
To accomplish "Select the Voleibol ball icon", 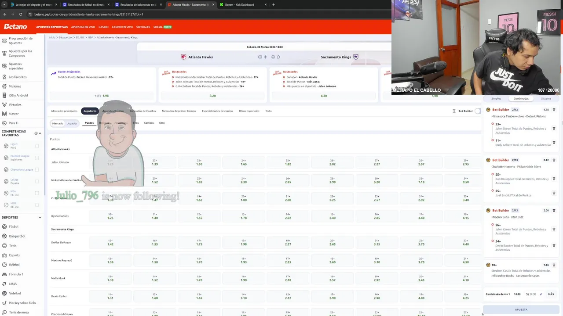I will coord(4,293).
